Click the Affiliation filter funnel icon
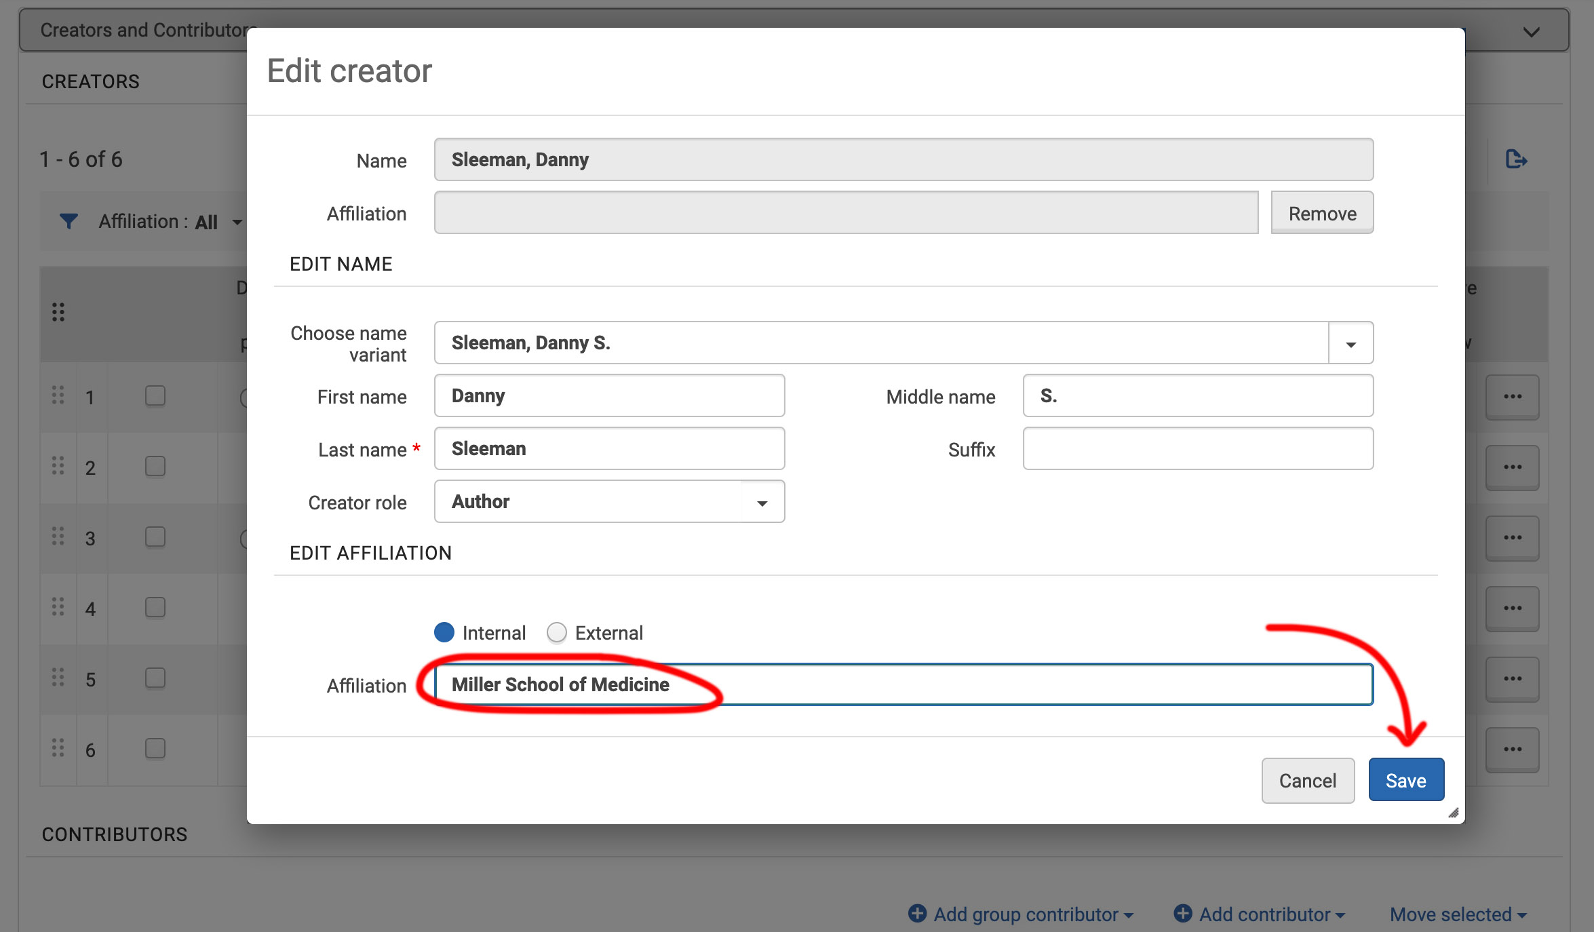Image resolution: width=1594 pixels, height=932 pixels. click(69, 221)
